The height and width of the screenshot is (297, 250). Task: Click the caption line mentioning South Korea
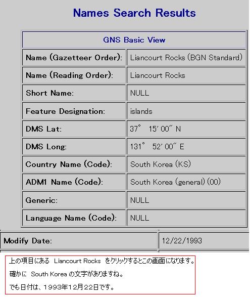pyautogui.click(x=66, y=274)
